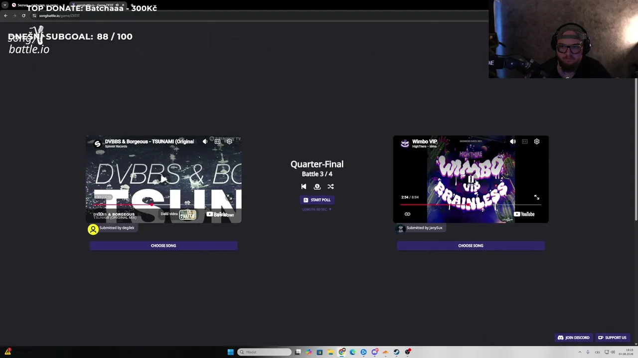Go back to the previous battle
The width and height of the screenshot is (638, 358).
304,186
